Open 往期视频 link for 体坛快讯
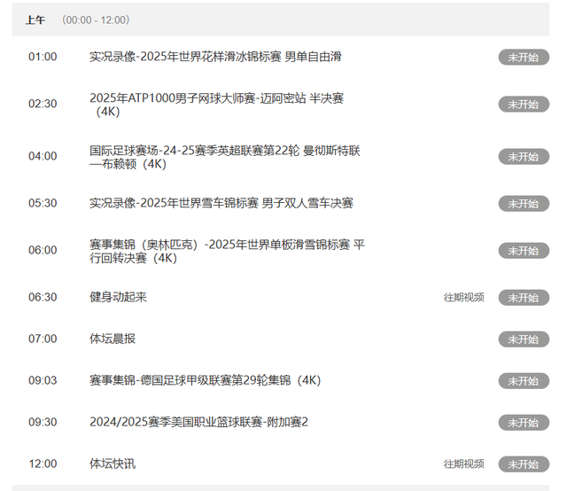 click(x=463, y=464)
